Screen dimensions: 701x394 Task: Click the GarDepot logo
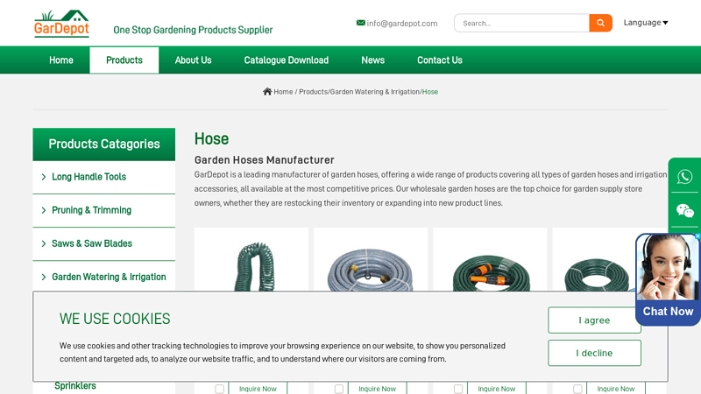[x=61, y=24]
